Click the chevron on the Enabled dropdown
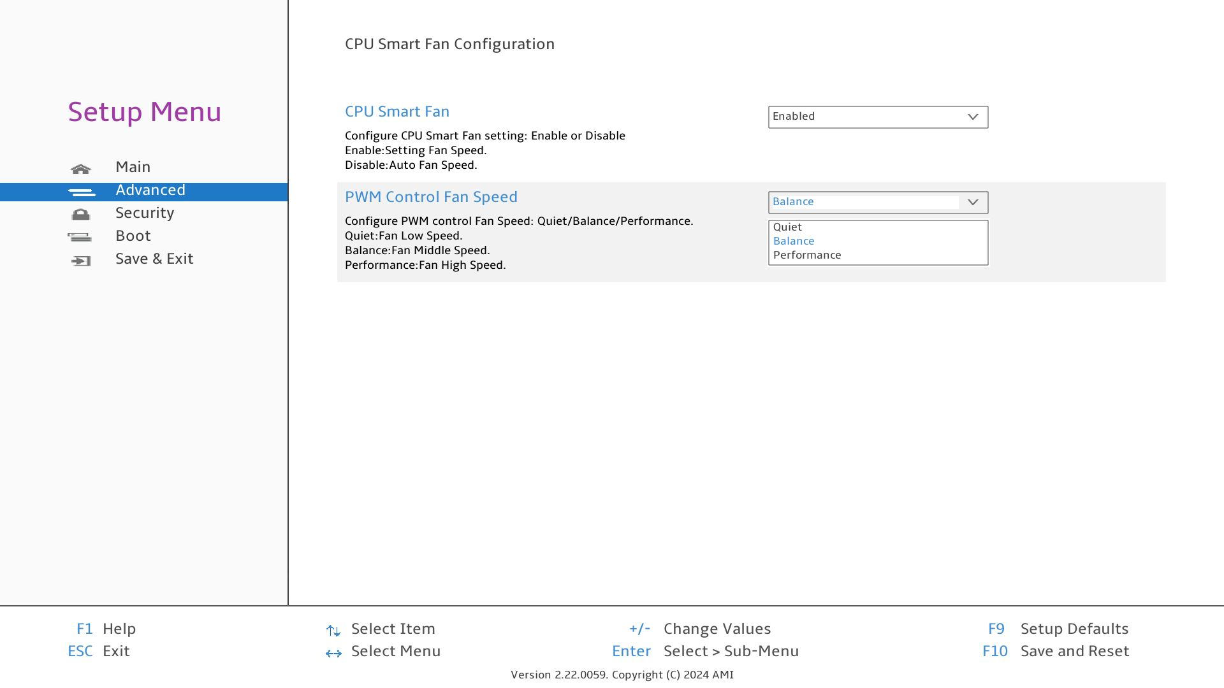The height and width of the screenshot is (688, 1224). tap(973, 117)
